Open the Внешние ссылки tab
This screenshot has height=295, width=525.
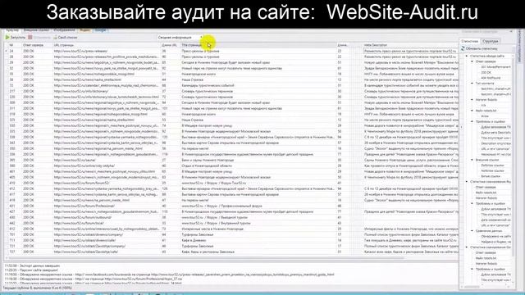point(36,30)
